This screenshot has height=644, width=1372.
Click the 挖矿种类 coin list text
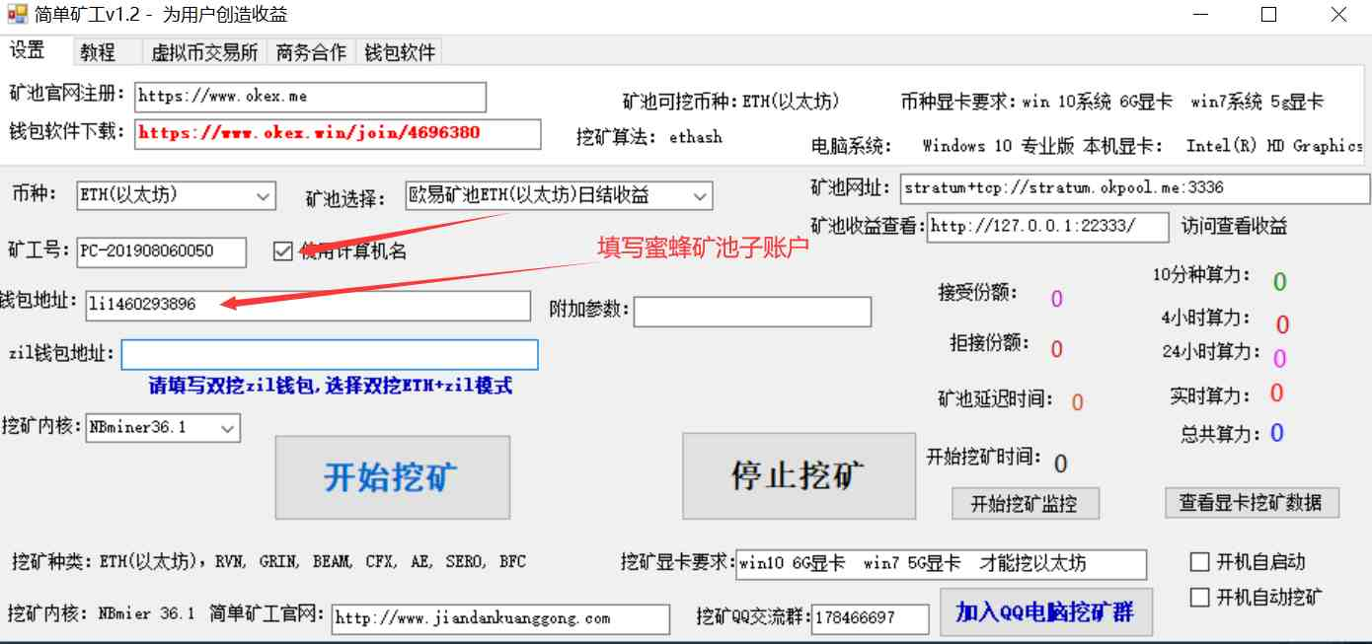click(268, 562)
